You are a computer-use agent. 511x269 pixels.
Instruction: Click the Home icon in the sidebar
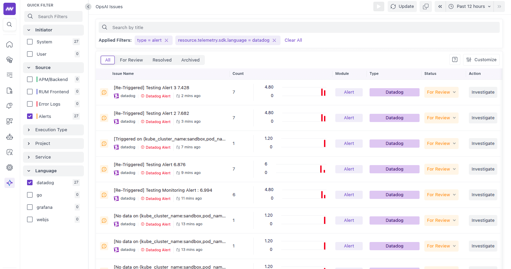pos(9,44)
